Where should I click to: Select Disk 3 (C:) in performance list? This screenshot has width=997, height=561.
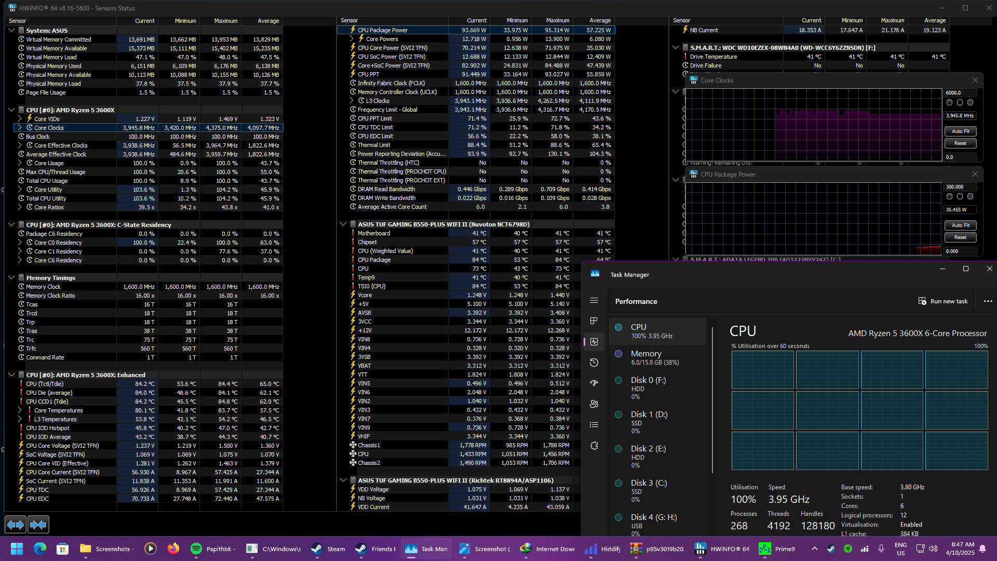pyautogui.click(x=657, y=491)
